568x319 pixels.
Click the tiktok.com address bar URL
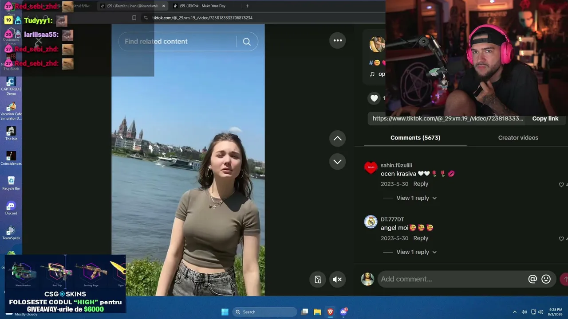[202, 18]
